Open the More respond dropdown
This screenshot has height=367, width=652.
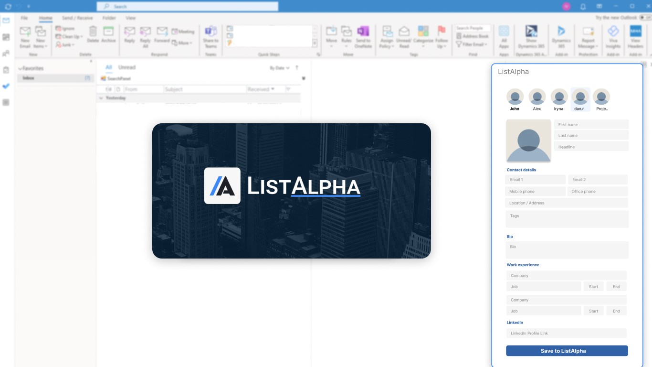click(x=182, y=43)
